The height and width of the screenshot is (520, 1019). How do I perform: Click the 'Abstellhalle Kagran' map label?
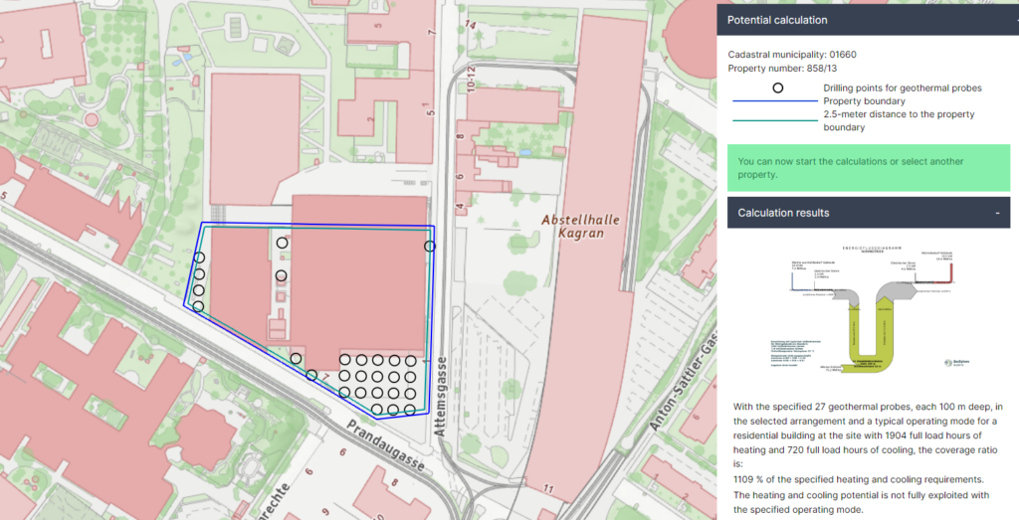(x=580, y=227)
